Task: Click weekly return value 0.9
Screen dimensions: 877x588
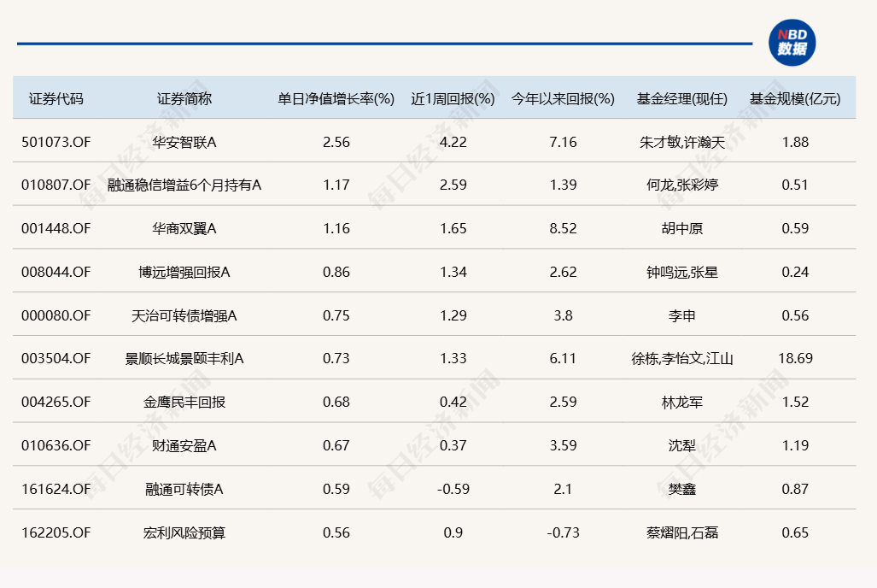Action: pyautogui.click(x=453, y=533)
